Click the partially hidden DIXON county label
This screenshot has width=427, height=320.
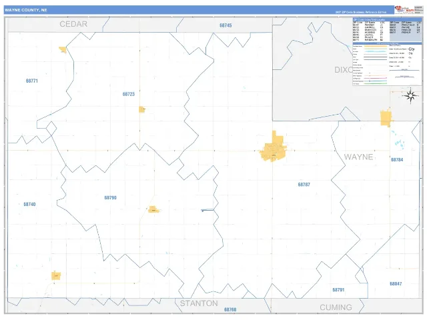[344, 70]
